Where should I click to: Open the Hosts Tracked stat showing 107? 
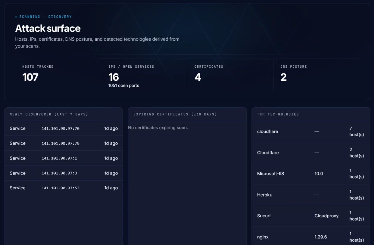tap(58, 74)
